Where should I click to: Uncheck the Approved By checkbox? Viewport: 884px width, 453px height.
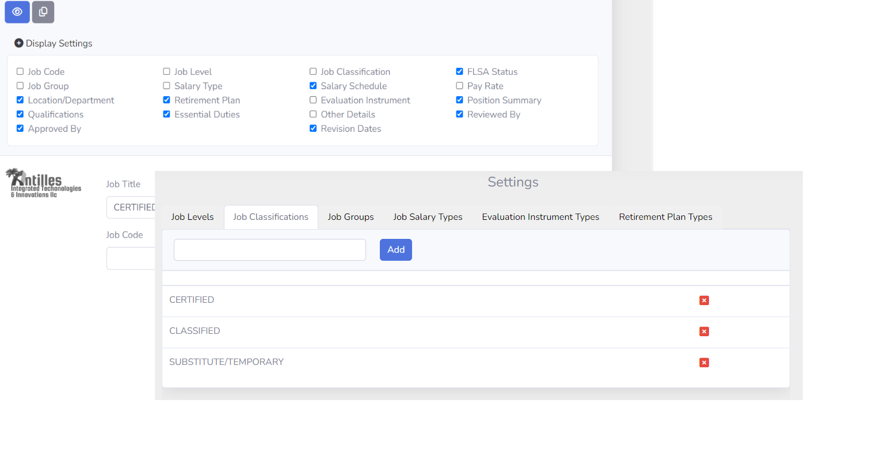[x=20, y=128]
